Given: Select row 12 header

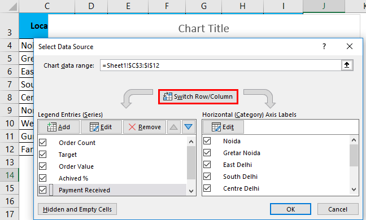Looking at the screenshot, I should coord(10,149).
